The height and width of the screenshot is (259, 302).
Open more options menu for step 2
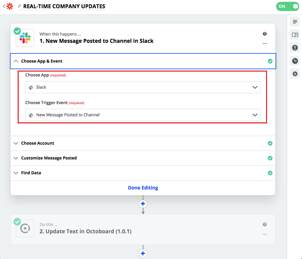[265, 234]
